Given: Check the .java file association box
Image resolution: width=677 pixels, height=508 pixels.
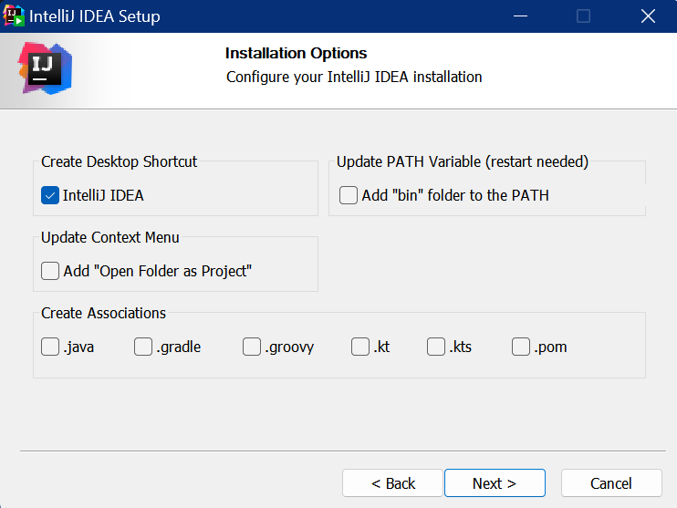Looking at the screenshot, I should (50, 347).
